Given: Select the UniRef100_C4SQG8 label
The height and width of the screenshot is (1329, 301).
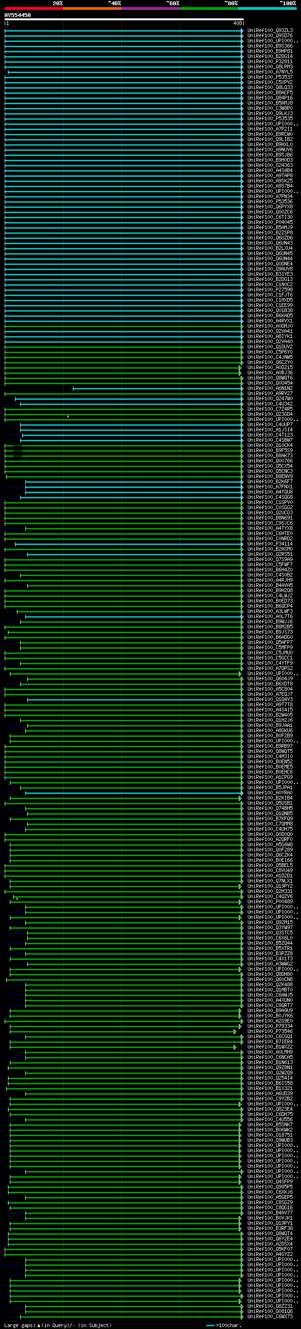Looking at the screenshot, I should [269, 497].
